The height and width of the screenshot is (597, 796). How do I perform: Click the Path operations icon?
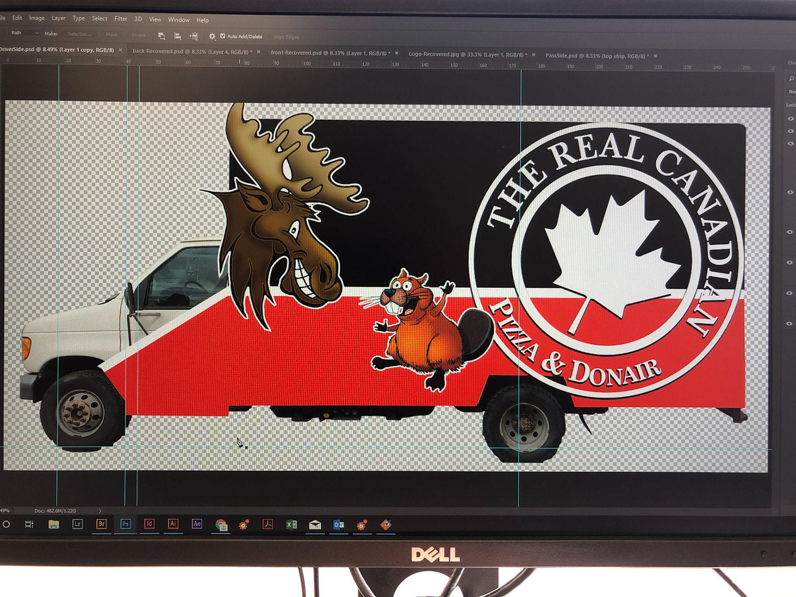pyautogui.click(x=162, y=36)
